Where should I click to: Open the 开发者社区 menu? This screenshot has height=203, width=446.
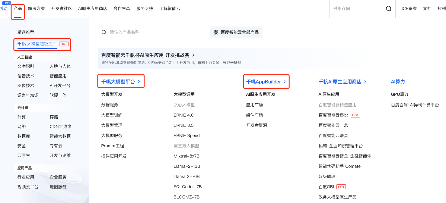[62, 8]
